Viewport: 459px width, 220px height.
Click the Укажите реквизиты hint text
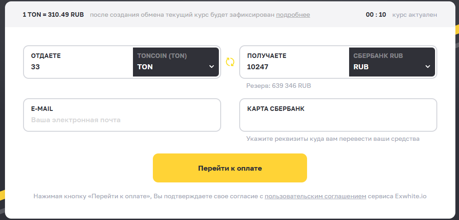tap(333, 139)
